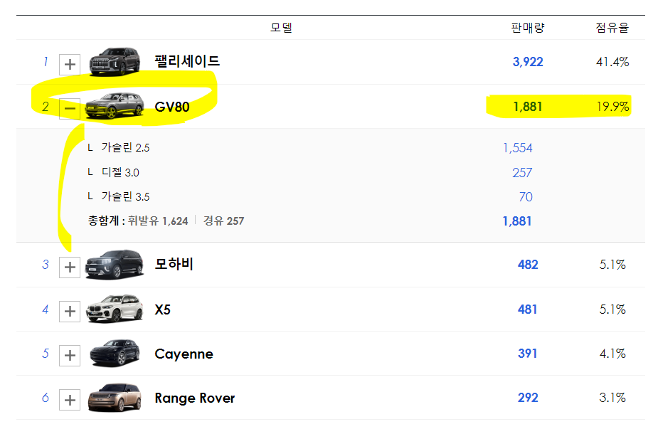Image resolution: width=653 pixels, height=434 pixels.
Task: Click the 판매량 column header
Action: click(x=528, y=28)
